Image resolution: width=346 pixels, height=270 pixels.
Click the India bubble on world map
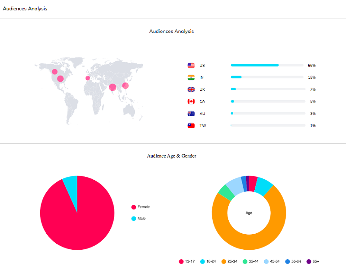point(112,87)
